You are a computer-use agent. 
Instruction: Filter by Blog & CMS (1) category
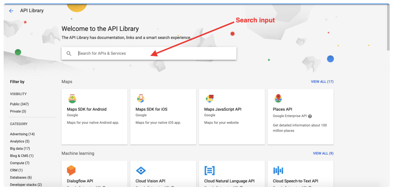tap(22, 156)
